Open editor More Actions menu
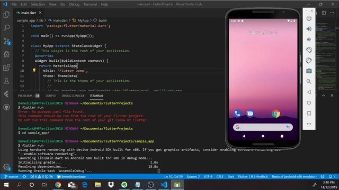The width and height of the screenshot is (339, 190). point(332,13)
